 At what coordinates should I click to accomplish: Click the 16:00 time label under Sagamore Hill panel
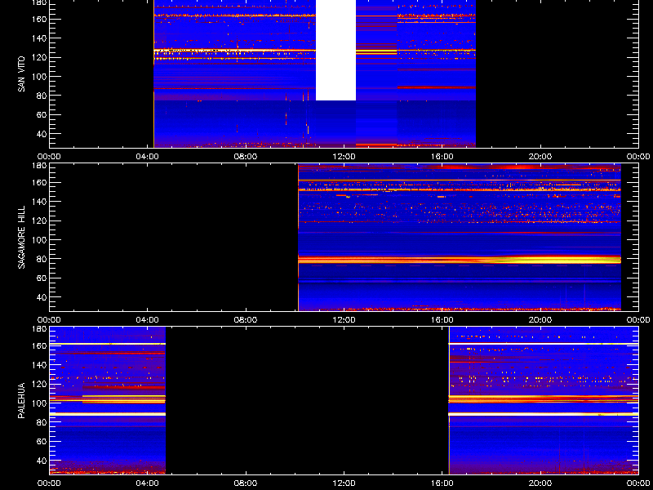[442, 320]
